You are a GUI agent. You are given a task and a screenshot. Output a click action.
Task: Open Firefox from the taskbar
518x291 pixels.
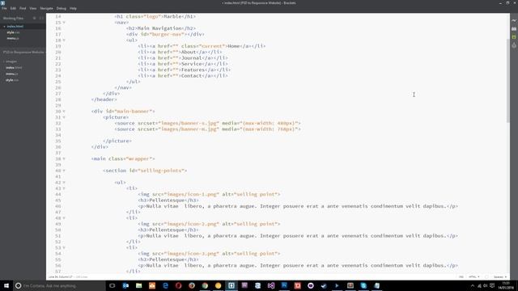pos(192,285)
